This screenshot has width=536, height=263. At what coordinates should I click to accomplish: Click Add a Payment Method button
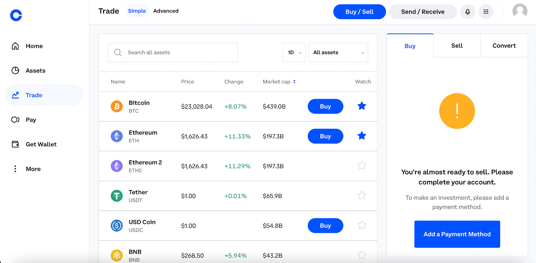457,234
